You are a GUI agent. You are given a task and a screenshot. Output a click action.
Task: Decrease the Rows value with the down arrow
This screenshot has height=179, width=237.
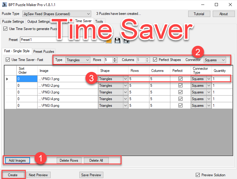pyautogui.click(x=115, y=61)
